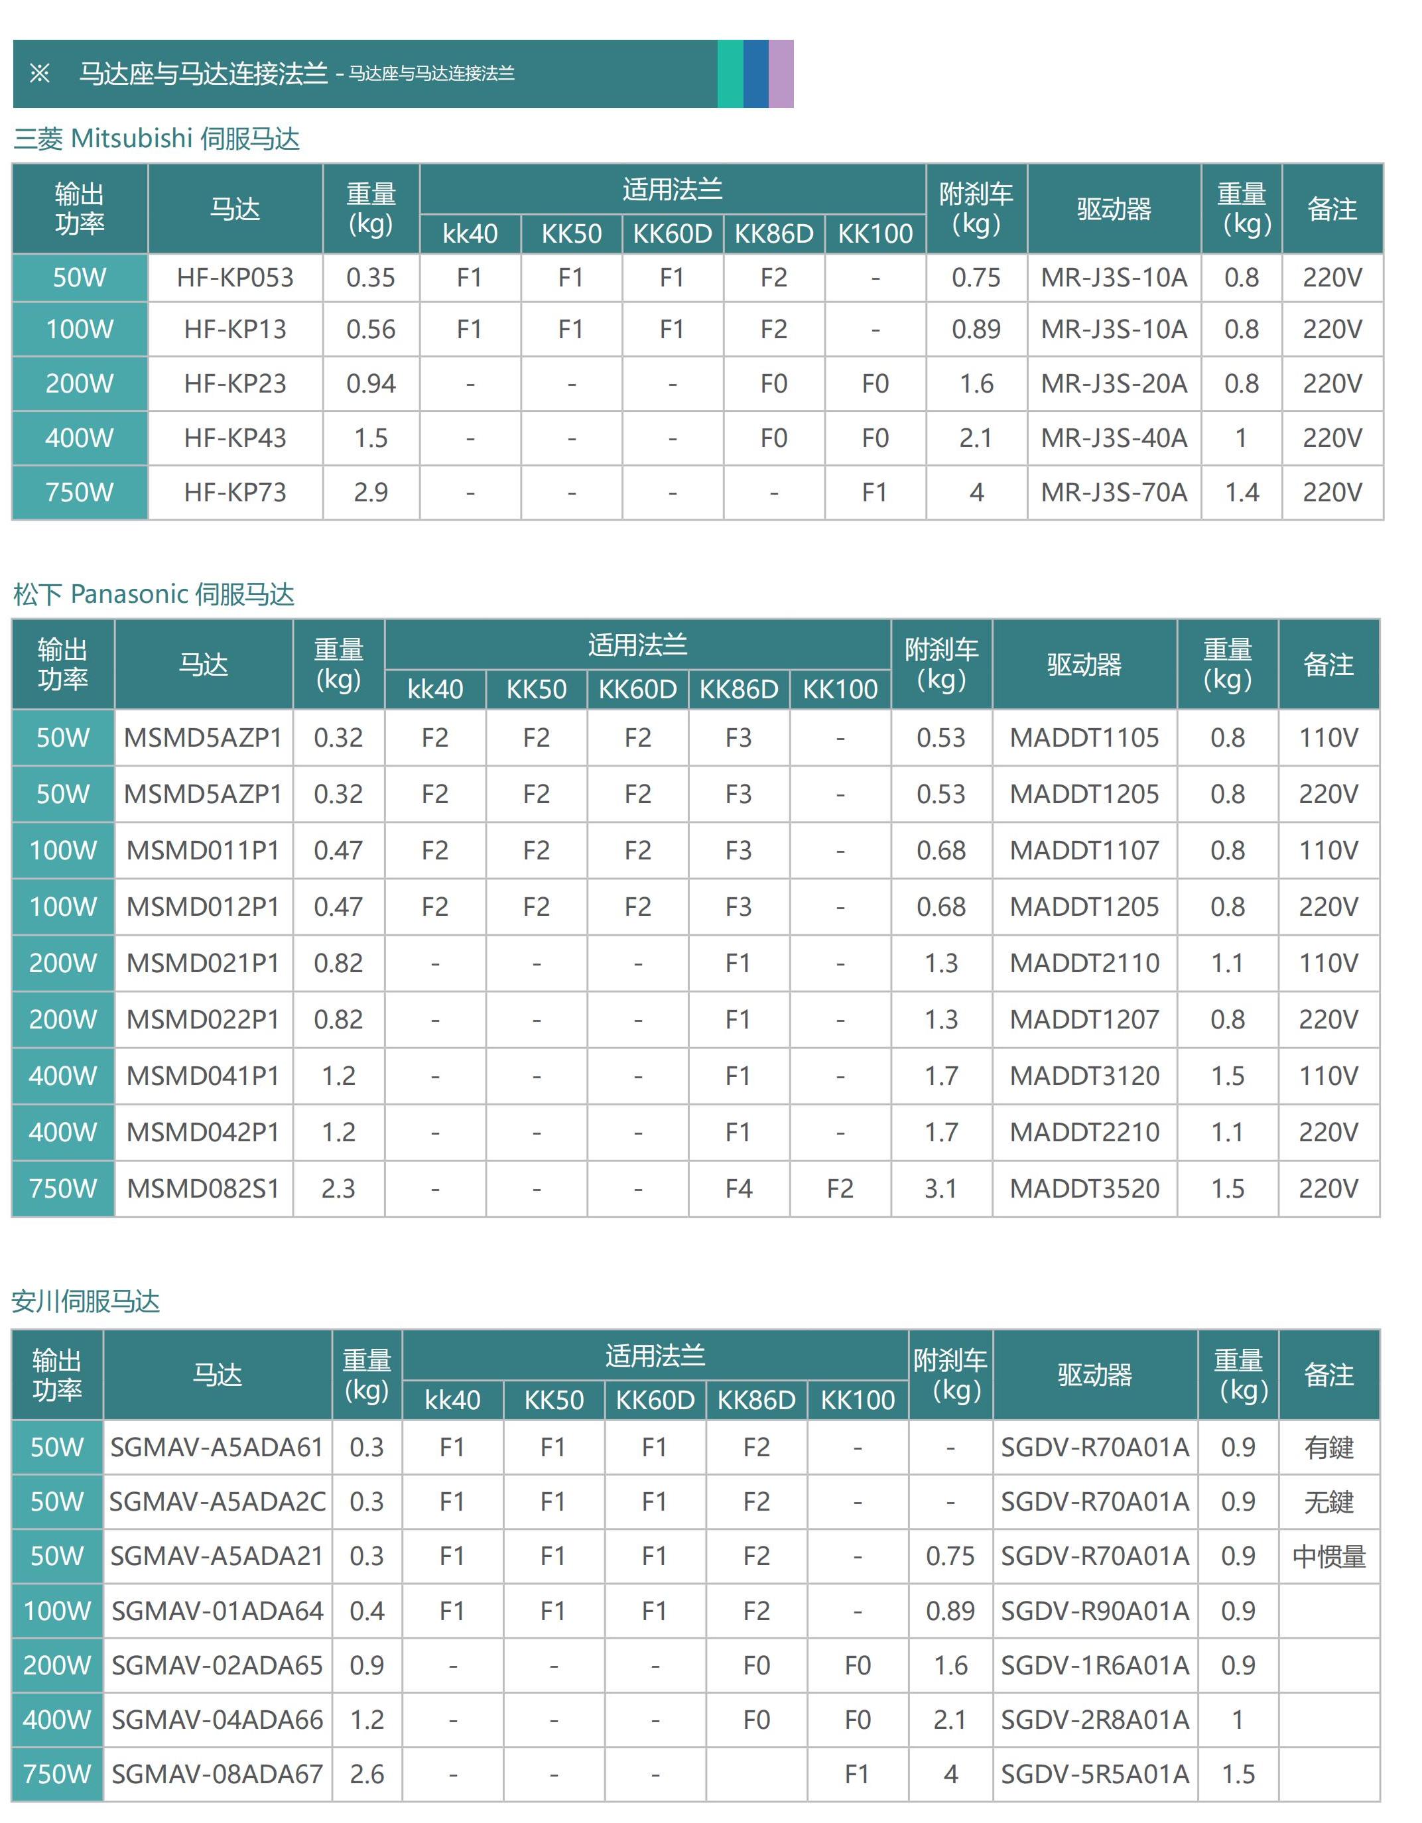Select Panasonic motor MSMD082S1
Image resolution: width=1422 pixels, height=1823 pixels.
point(203,1188)
